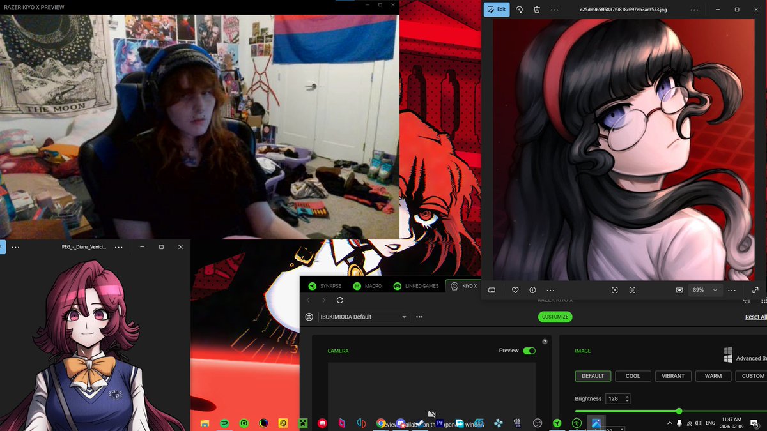This screenshot has height=431, width=767.
Task: Open the See more menu beside the trash icon
Action: [554, 10]
